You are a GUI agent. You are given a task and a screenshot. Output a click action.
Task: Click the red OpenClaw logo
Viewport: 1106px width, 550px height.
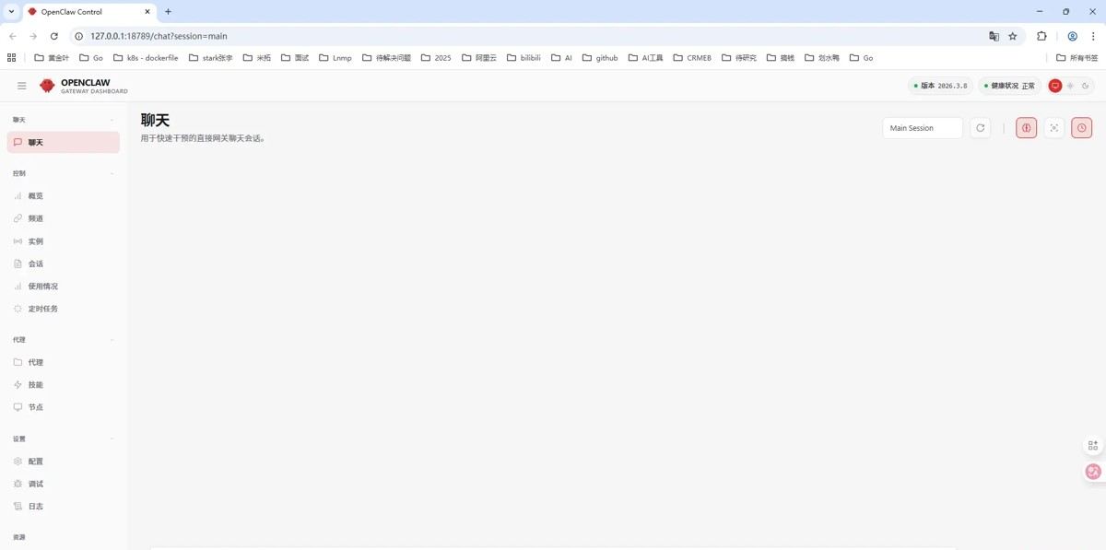tap(47, 86)
